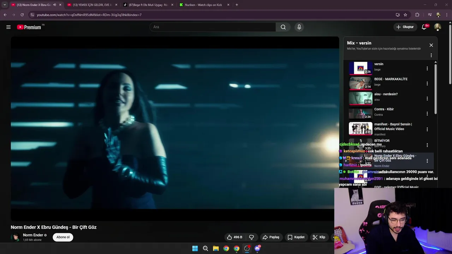Viewport: 452px width, 254px height.
Task: Click the Kaydet save button
Action: pyautogui.click(x=296, y=237)
